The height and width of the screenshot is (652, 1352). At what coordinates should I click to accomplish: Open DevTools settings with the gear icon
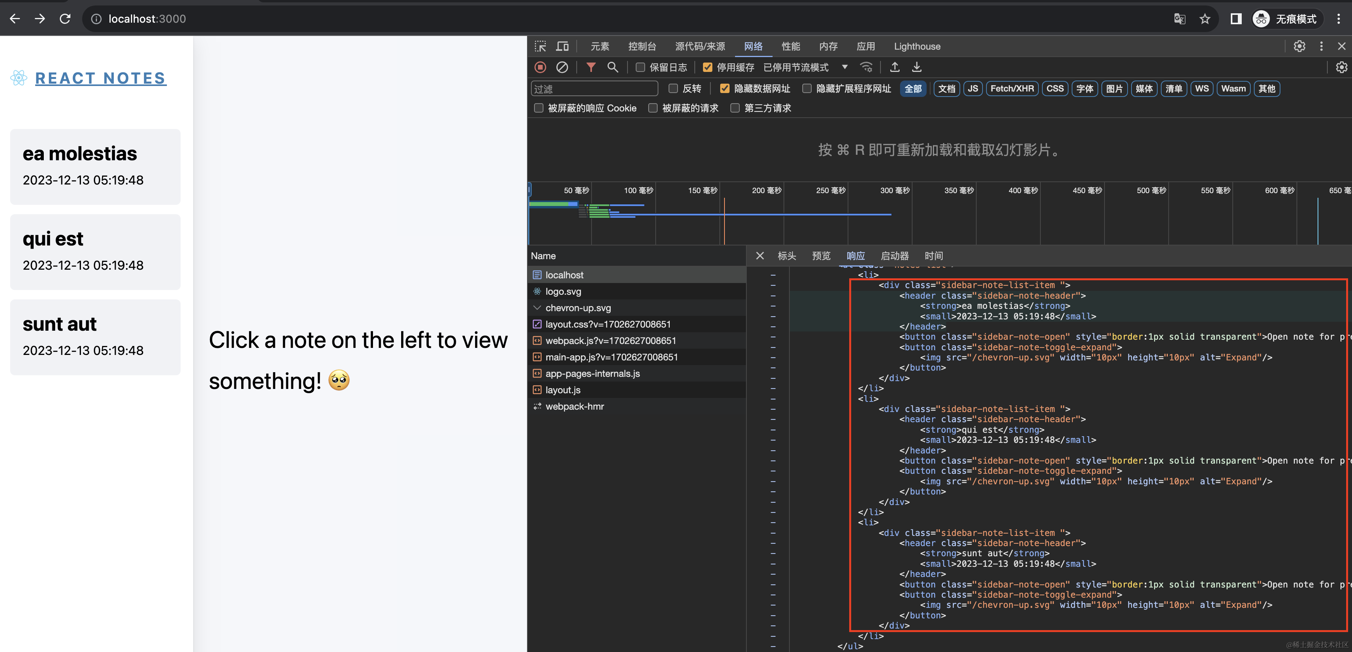(x=1299, y=46)
